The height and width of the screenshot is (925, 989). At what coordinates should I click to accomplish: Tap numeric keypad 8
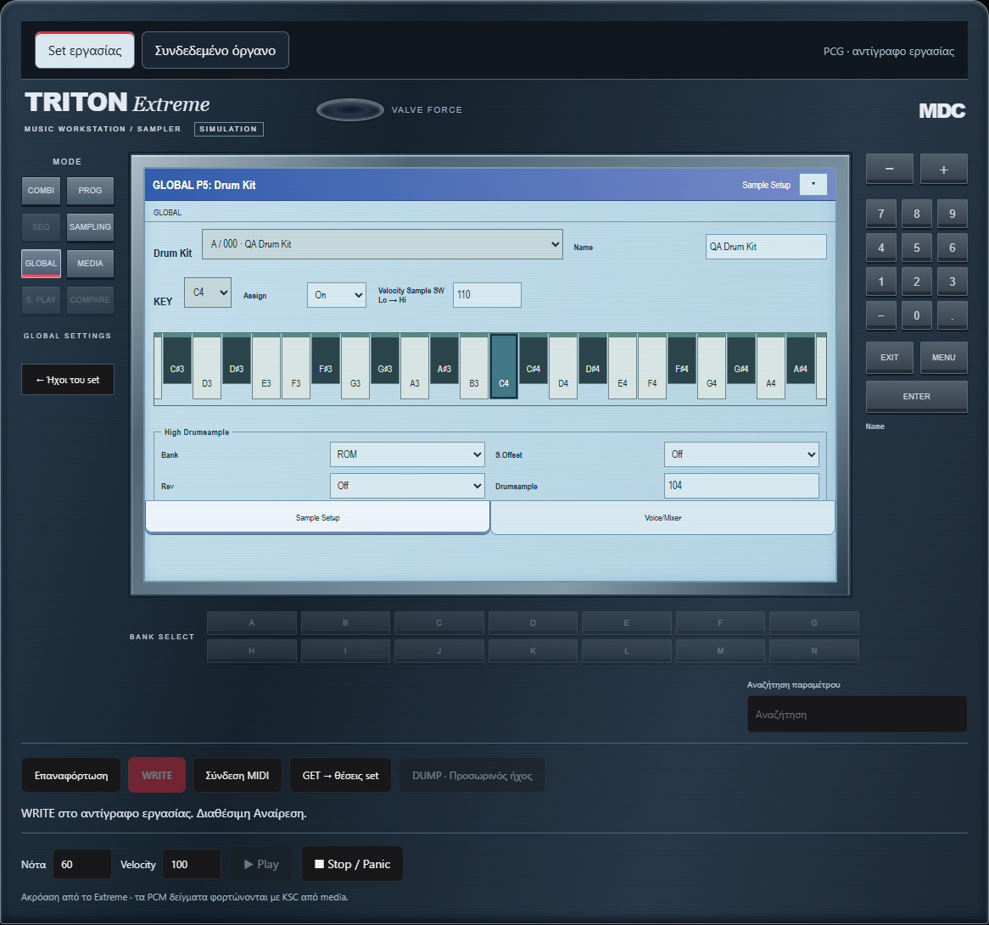click(916, 214)
